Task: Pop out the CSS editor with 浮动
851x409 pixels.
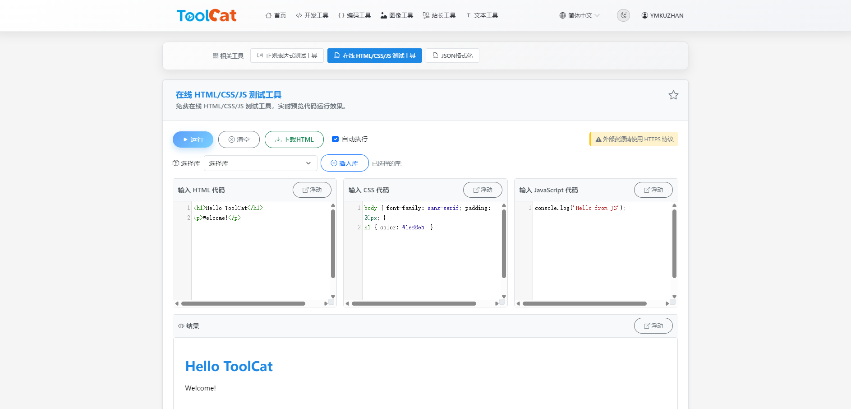Action: [483, 190]
